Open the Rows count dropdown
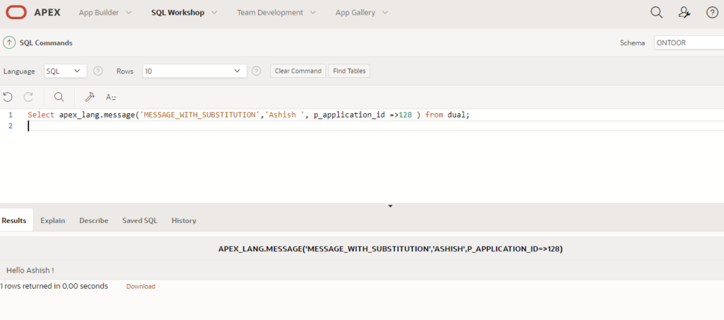This screenshot has width=724, height=320. point(194,71)
